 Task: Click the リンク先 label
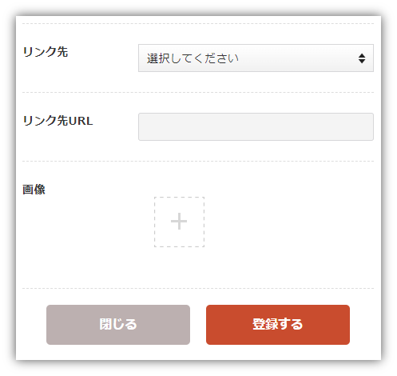(46, 52)
